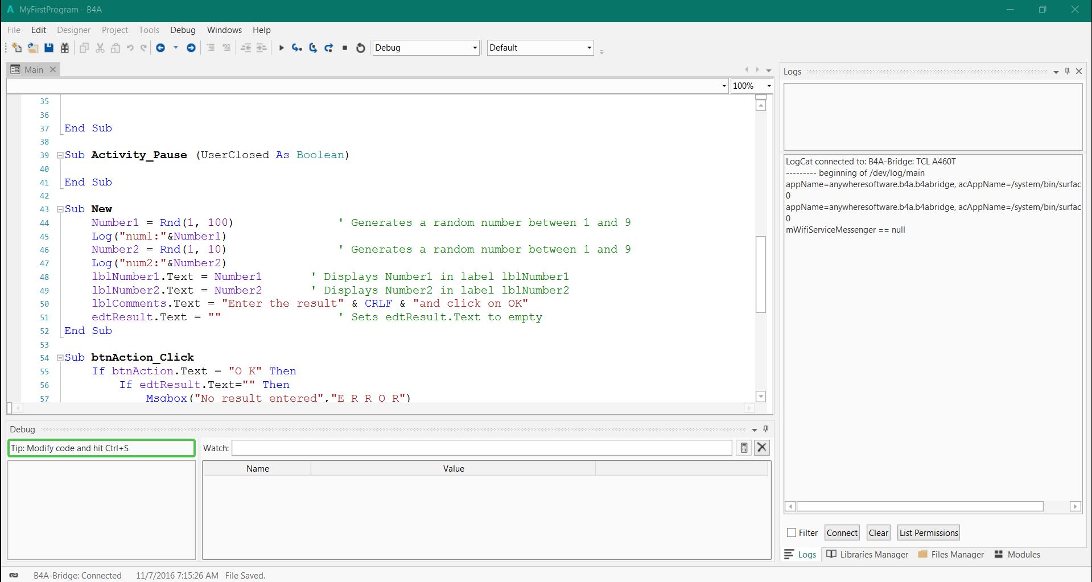Open the Debug menu

click(183, 30)
